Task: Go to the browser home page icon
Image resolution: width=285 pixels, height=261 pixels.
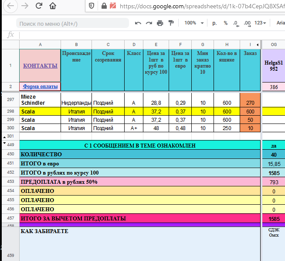Action: 53,6
